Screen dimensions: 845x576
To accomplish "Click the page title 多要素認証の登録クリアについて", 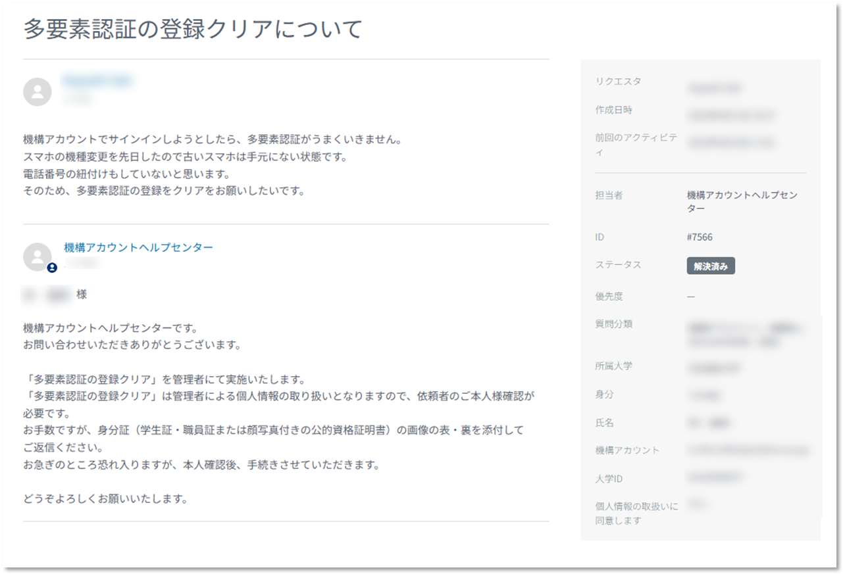I will (193, 30).
